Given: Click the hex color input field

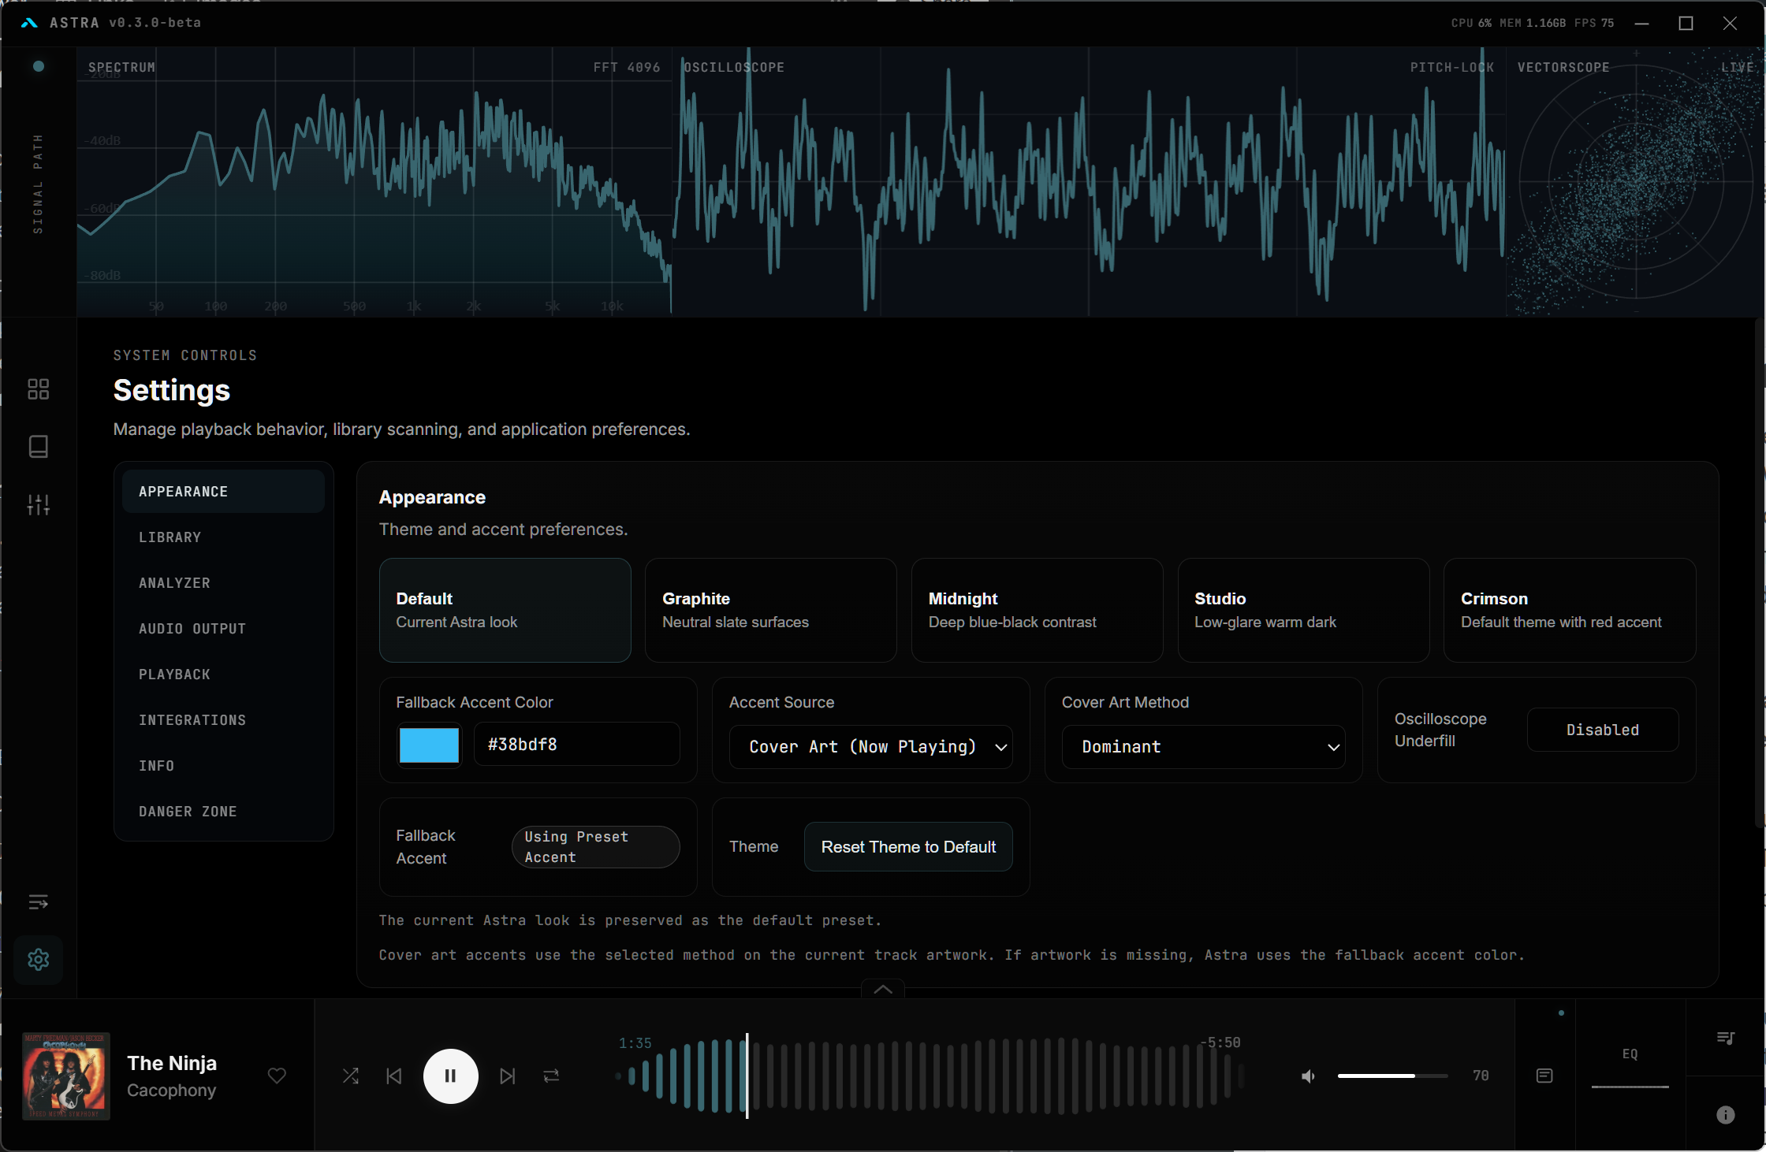Looking at the screenshot, I should click(576, 745).
